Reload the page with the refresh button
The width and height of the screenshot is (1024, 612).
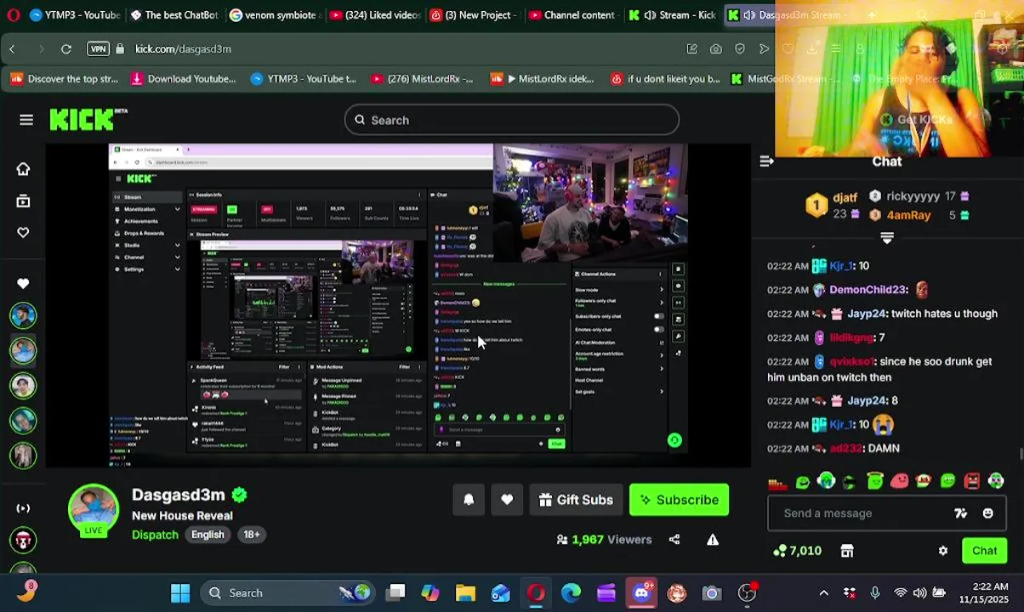tap(66, 49)
